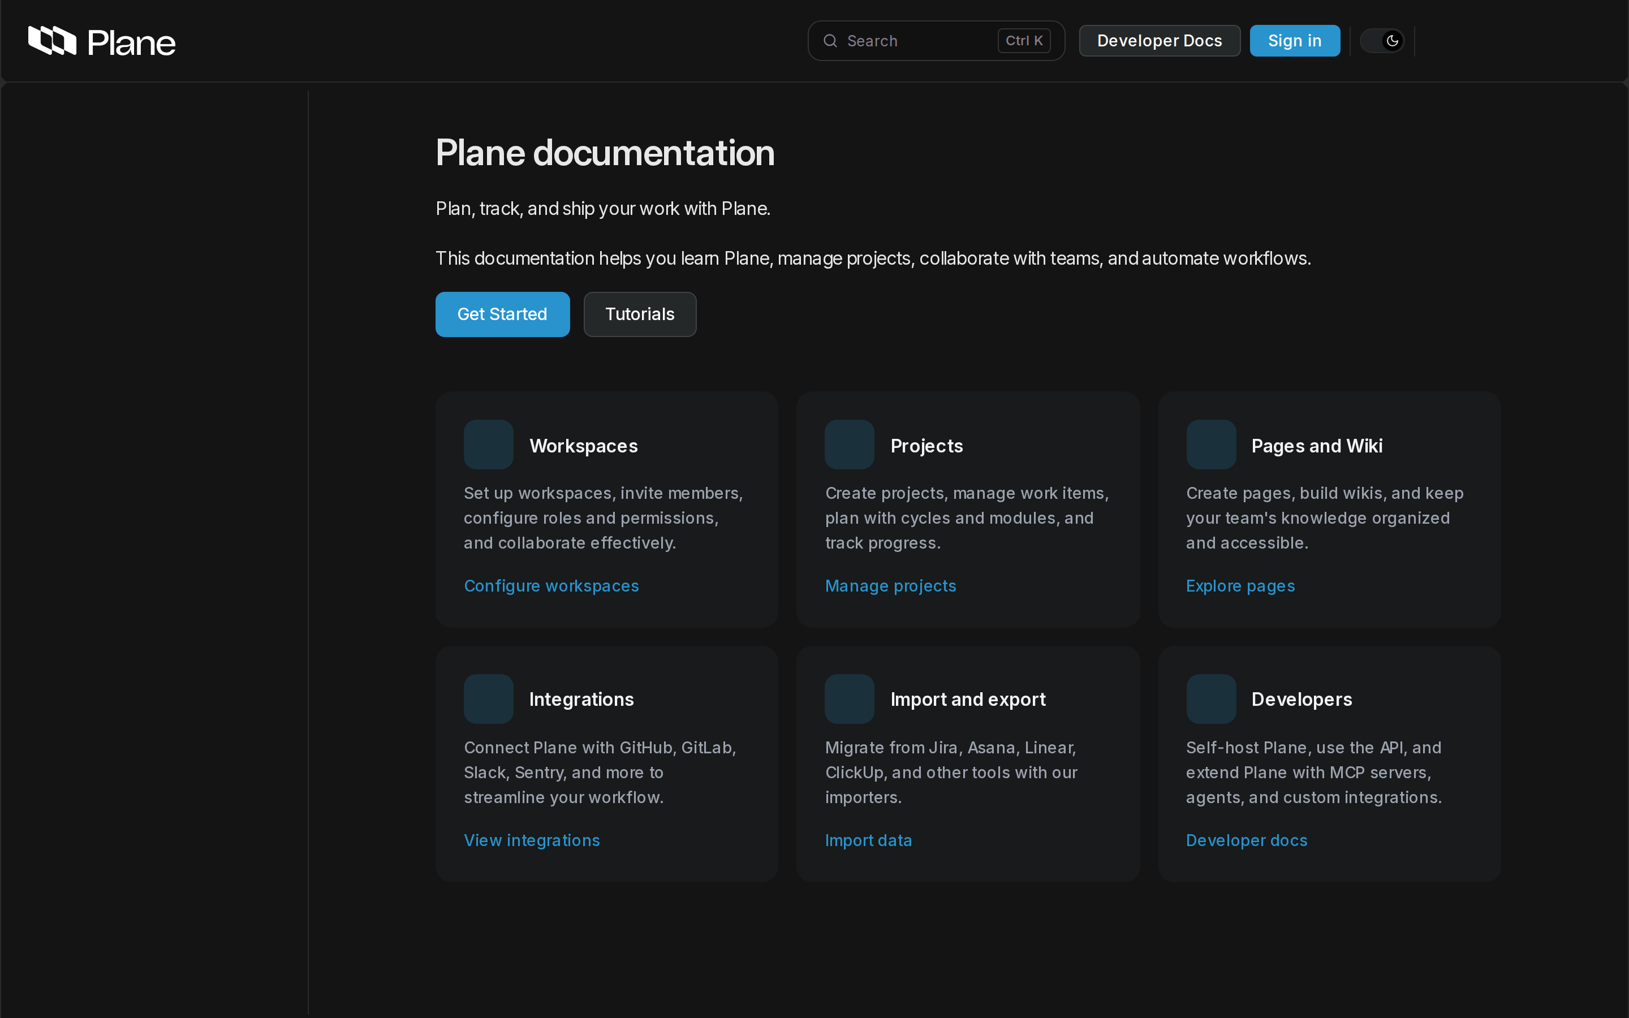Follow the Import data link
The width and height of the screenshot is (1629, 1018).
868,840
